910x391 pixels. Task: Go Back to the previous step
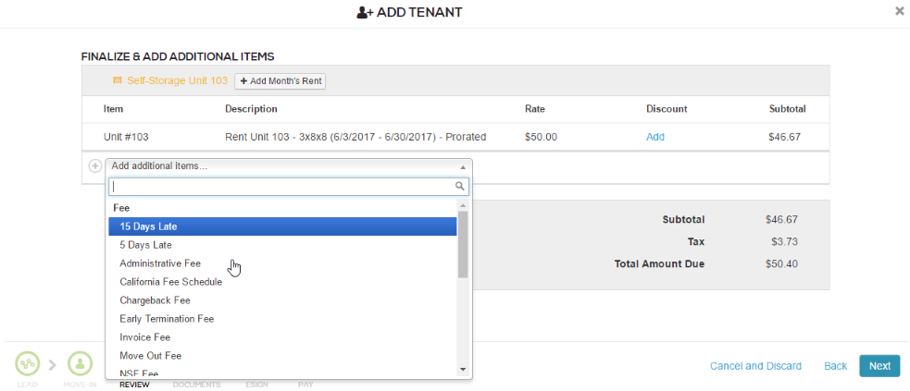(835, 366)
